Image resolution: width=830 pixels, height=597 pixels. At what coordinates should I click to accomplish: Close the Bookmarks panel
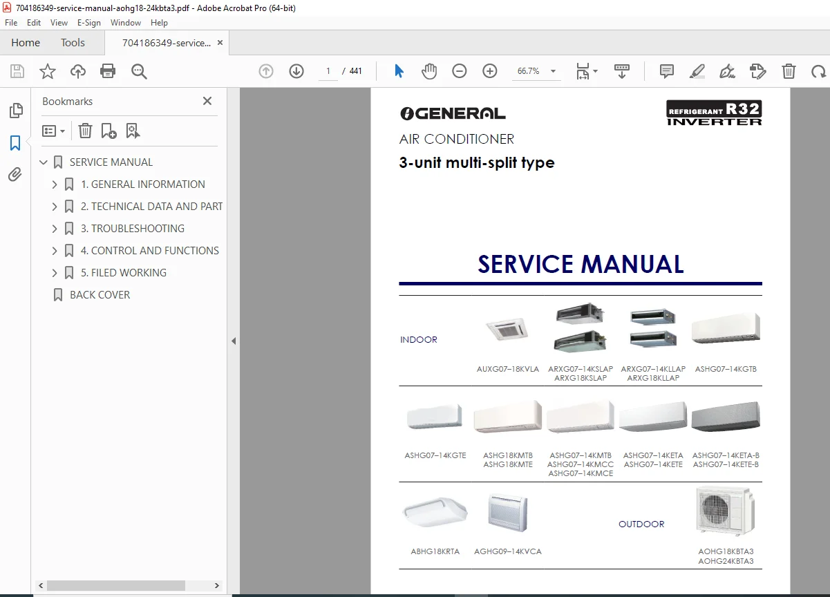tap(207, 101)
